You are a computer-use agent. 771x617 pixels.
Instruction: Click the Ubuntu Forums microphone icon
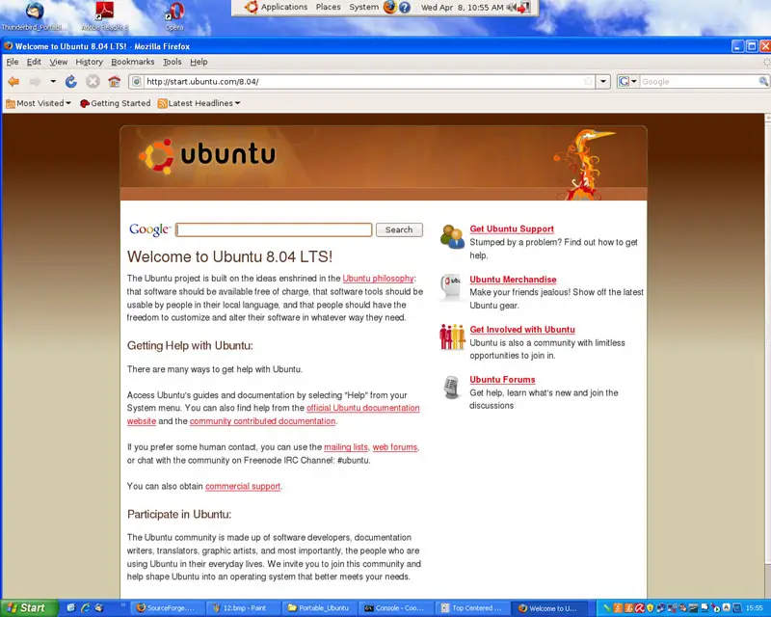(x=451, y=388)
